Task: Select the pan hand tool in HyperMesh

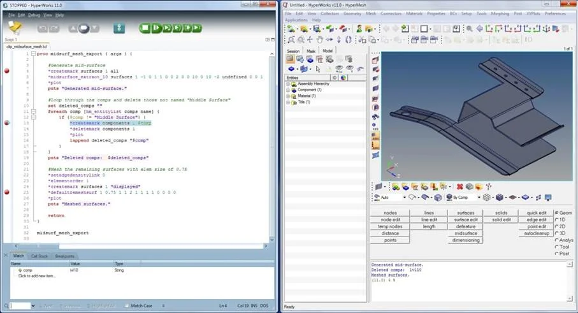Action: tap(319, 40)
